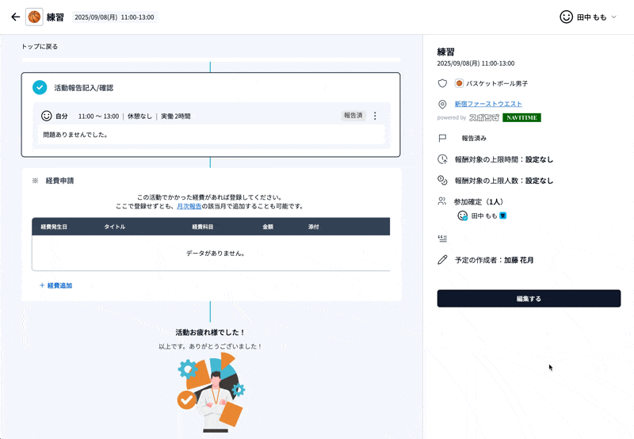Click the 田中 もも participant avatar

pyautogui.click(x=463, y=216)
